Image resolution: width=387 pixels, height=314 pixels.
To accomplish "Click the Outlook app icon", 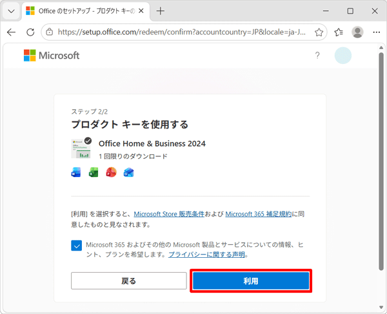I will click(x=129, y=173).
